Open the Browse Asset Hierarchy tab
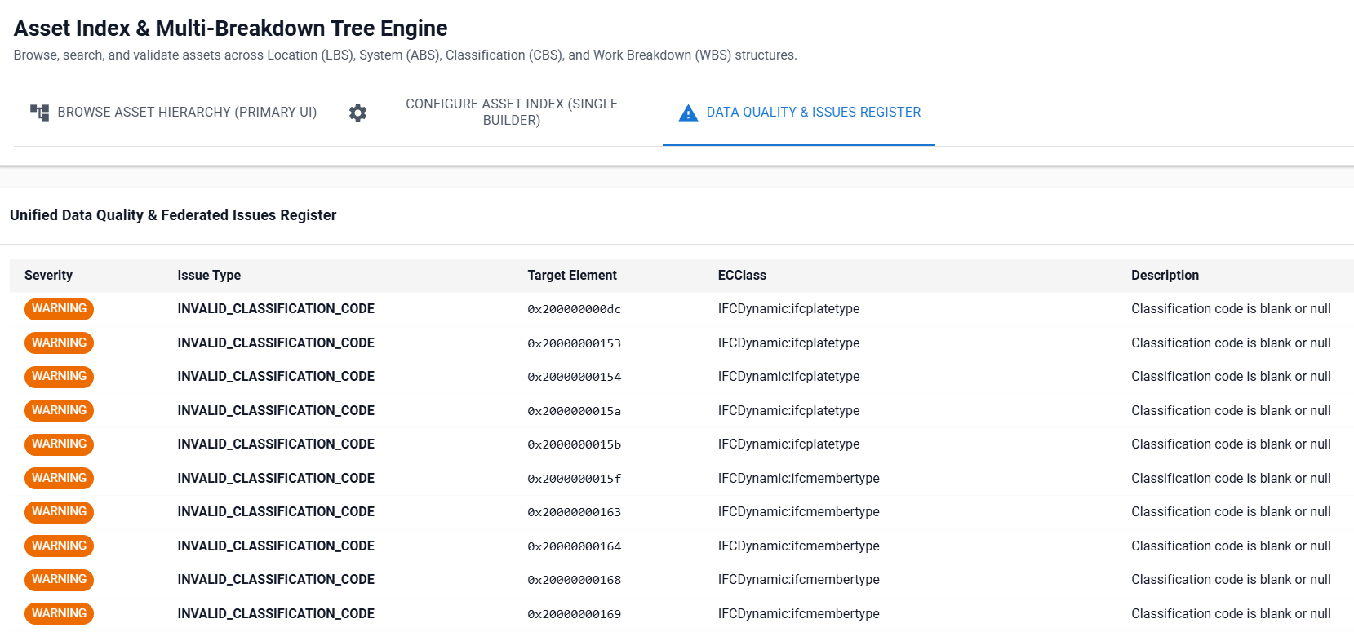The height and width of the screenshot is (632, 1354). coord(172,113)
